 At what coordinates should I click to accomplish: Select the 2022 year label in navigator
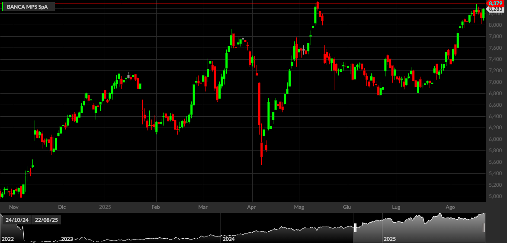[8, 239]
